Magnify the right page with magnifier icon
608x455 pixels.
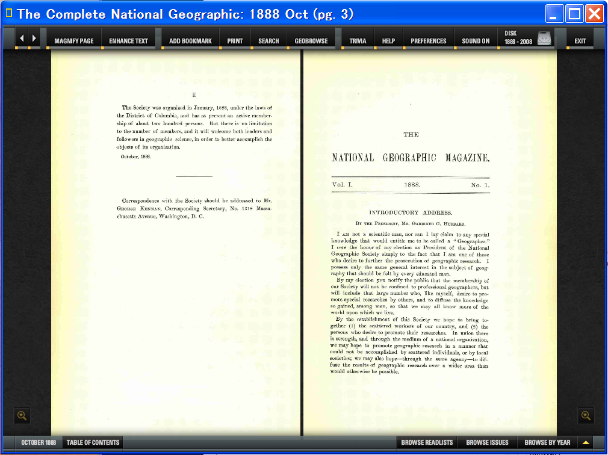point(586,415)
